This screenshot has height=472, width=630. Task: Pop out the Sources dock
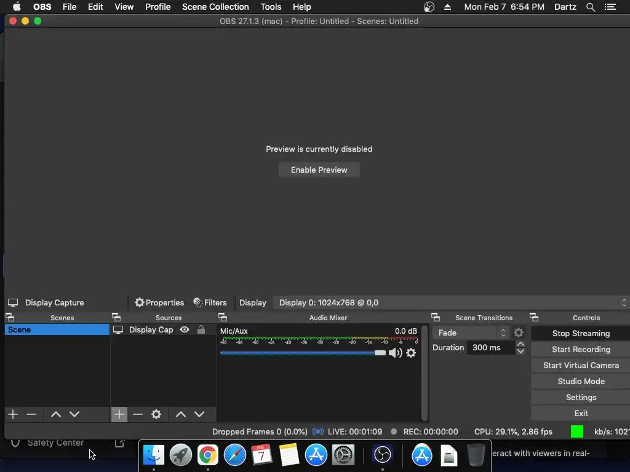click(116, 318)
